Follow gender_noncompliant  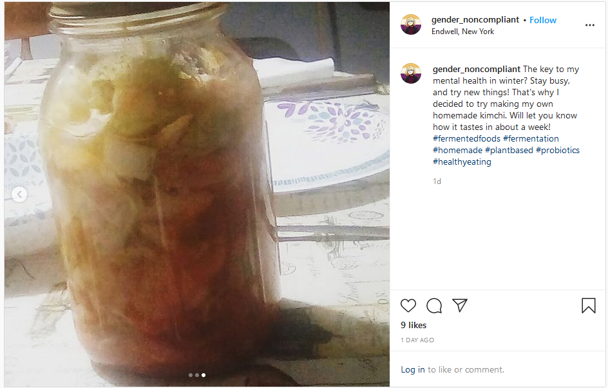[543, 20]
